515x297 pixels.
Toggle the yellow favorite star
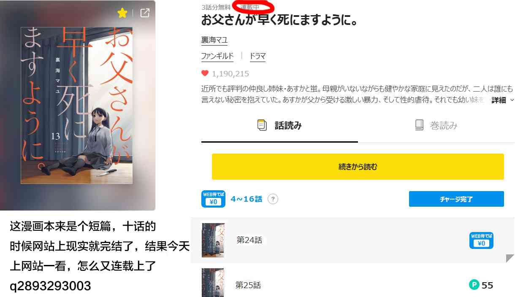(x=122, y=13)
